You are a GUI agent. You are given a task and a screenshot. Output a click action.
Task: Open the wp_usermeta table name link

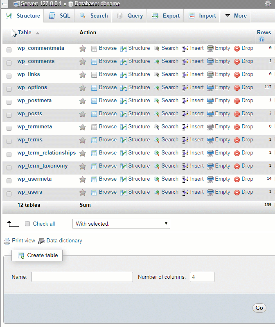click(34, 179)
